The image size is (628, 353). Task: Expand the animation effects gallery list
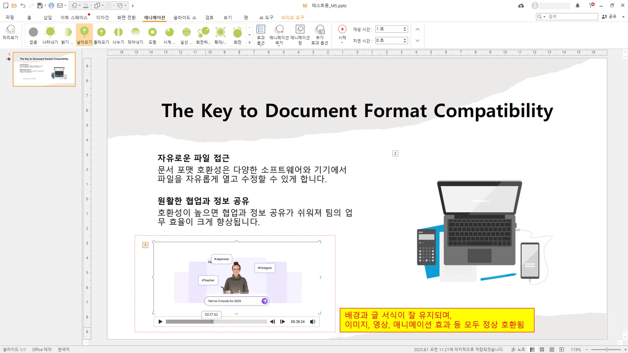point(250,43)
